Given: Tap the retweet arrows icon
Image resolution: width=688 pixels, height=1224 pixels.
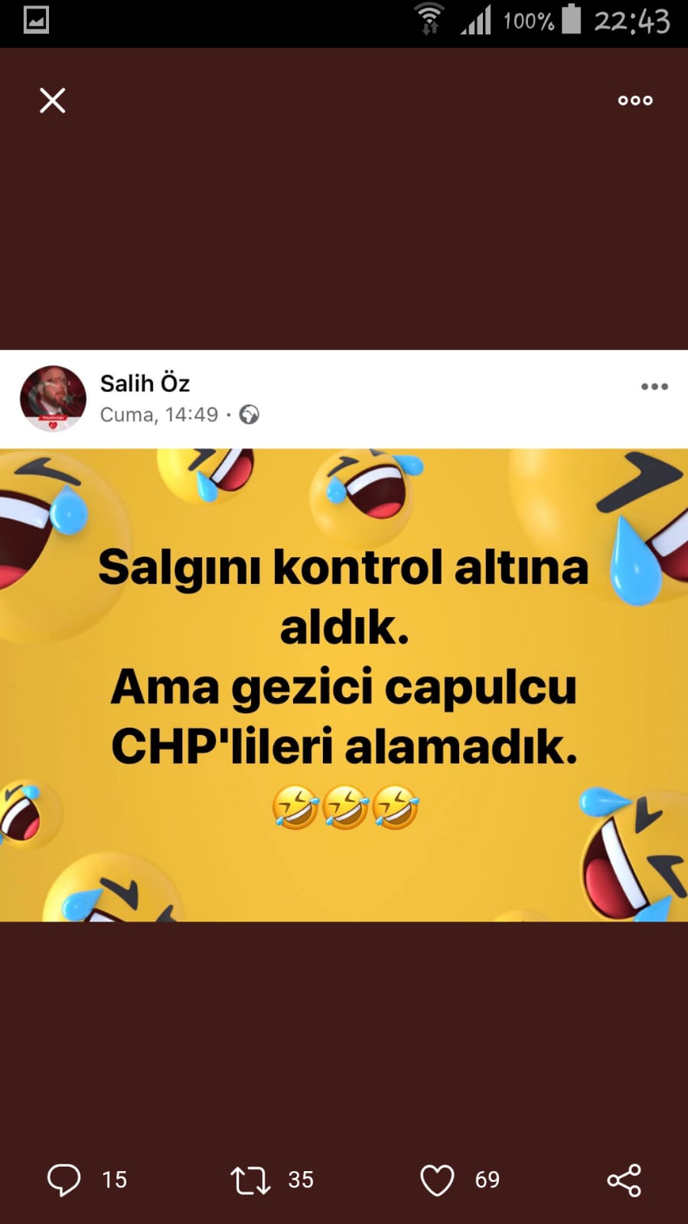Looking at the screenshot, I should click(x=250, y=1180).
